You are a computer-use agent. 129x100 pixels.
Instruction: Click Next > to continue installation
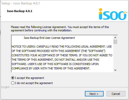coord(94,94)
